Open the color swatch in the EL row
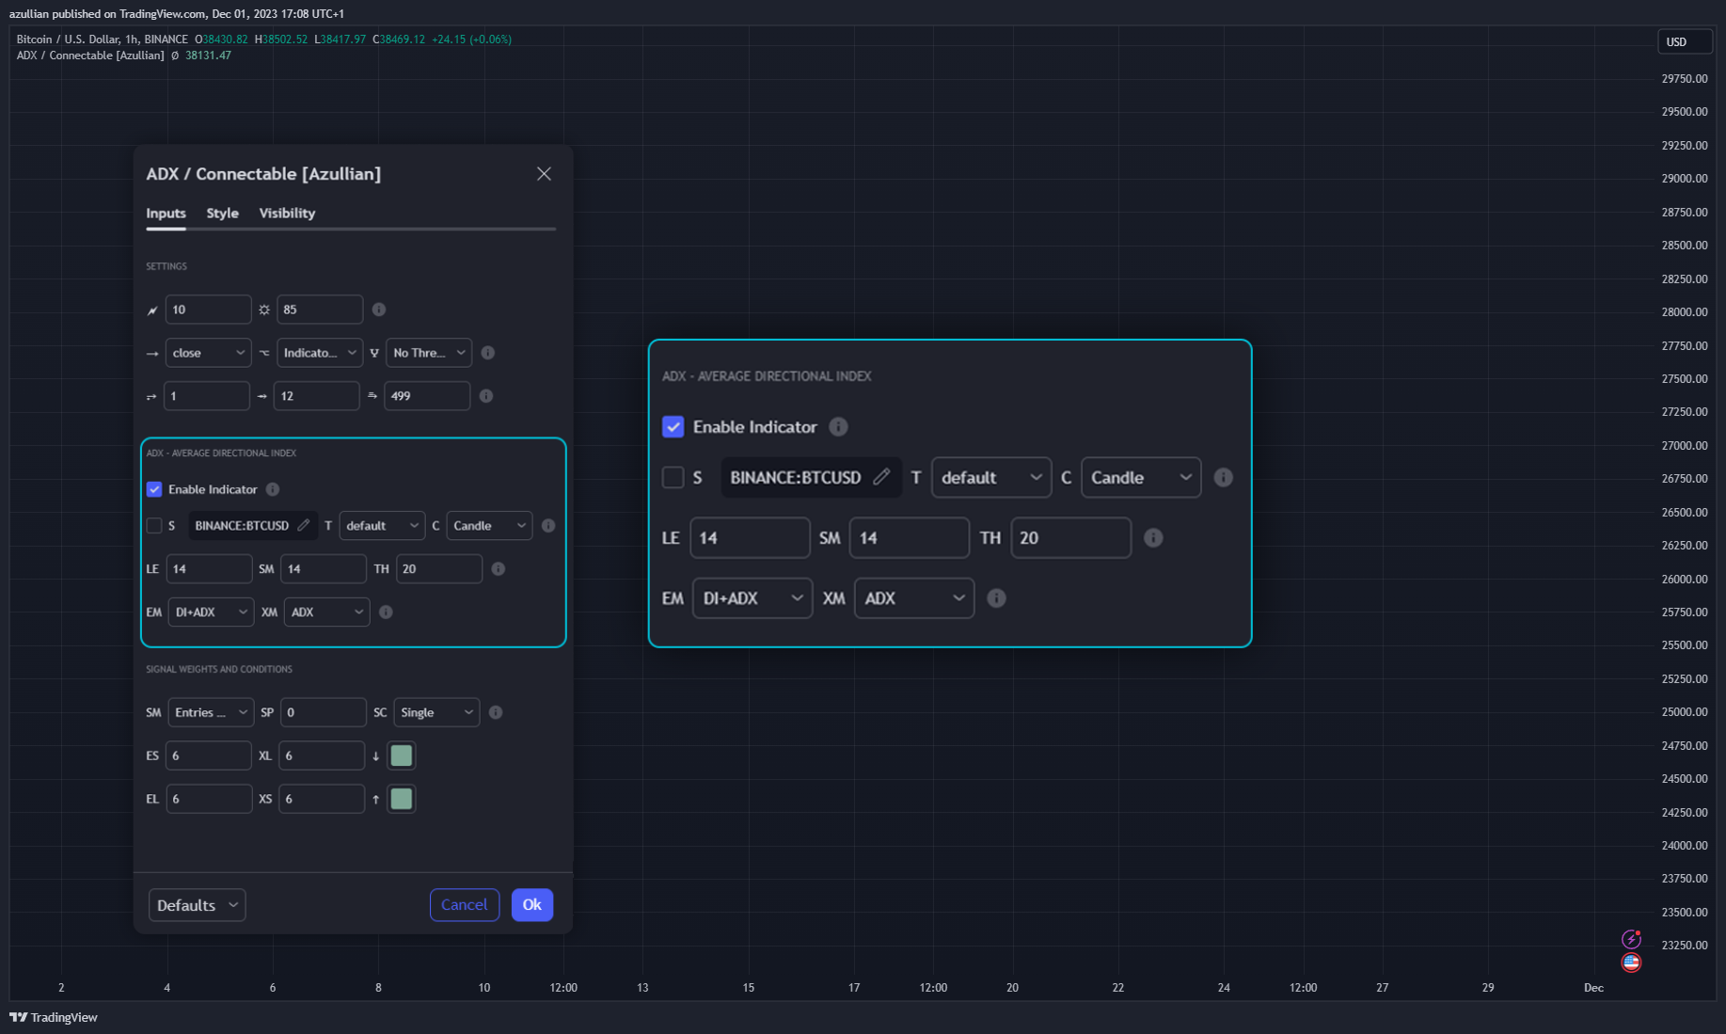 (402, 799)
